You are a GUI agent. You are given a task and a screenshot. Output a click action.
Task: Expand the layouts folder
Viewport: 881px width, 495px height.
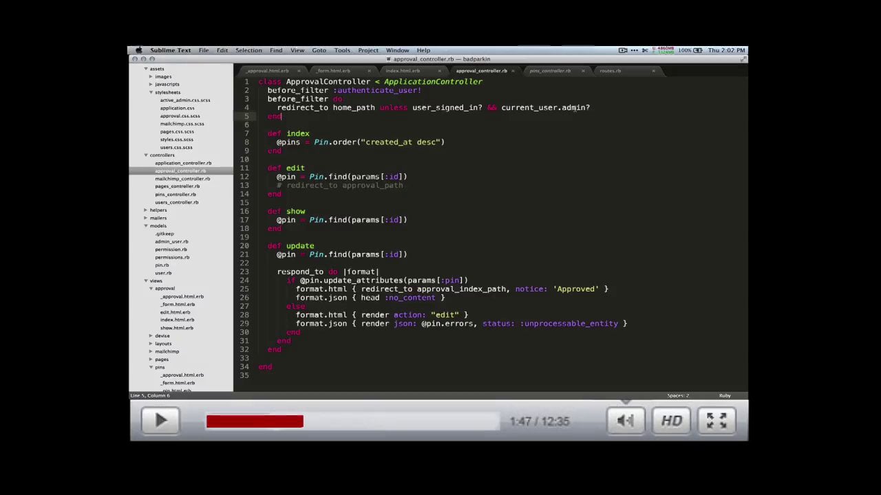point(151,344)
